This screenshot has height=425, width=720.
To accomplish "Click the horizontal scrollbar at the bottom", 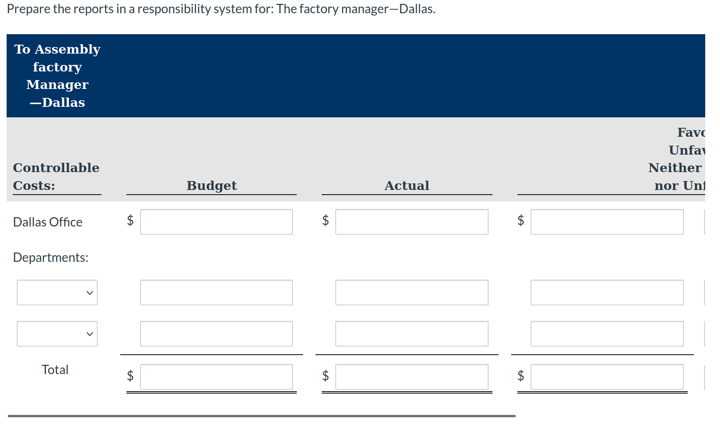I will coord(261,416).
